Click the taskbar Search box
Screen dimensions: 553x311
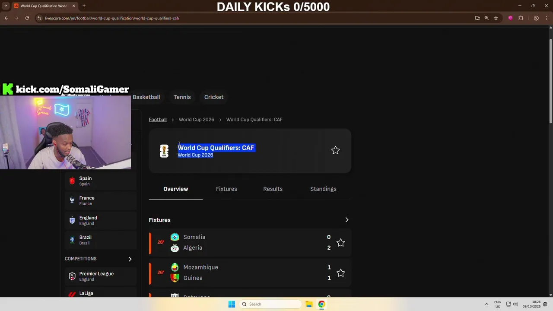[270, 304]
